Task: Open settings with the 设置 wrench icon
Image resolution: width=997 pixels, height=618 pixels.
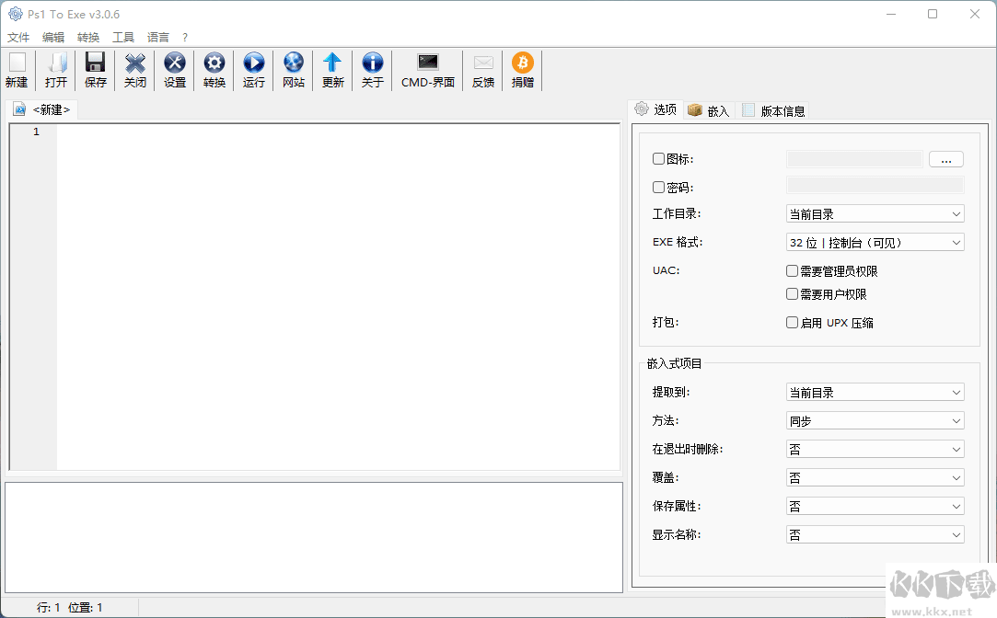Action: pos(174,70)
